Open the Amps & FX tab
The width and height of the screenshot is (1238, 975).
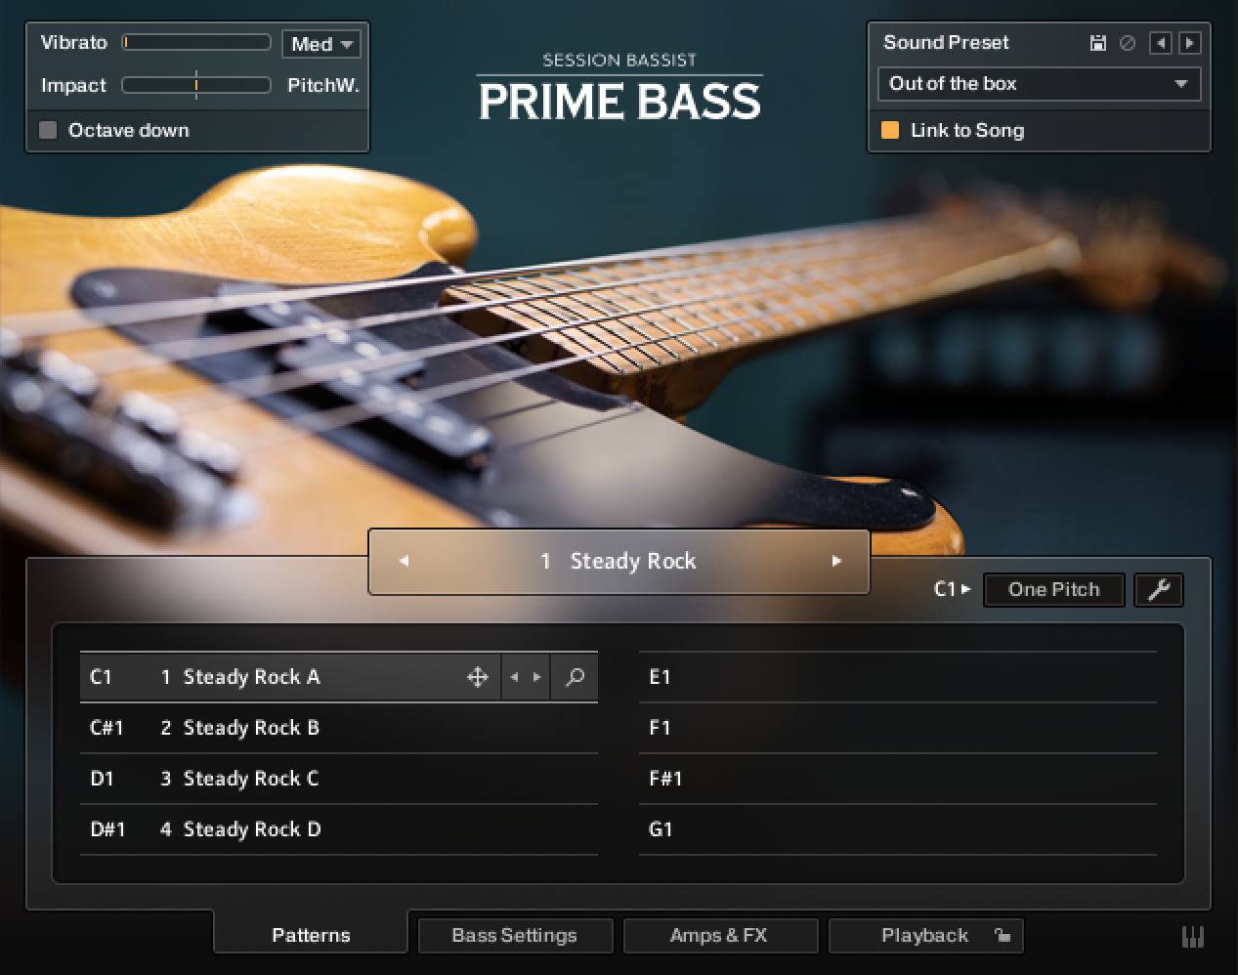point(720,935)
